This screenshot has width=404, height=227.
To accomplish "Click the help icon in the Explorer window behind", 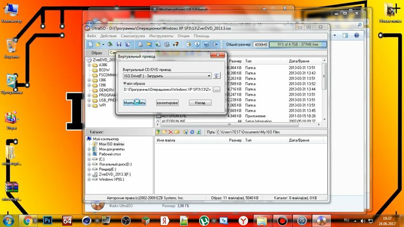I will tap(357, 35).
